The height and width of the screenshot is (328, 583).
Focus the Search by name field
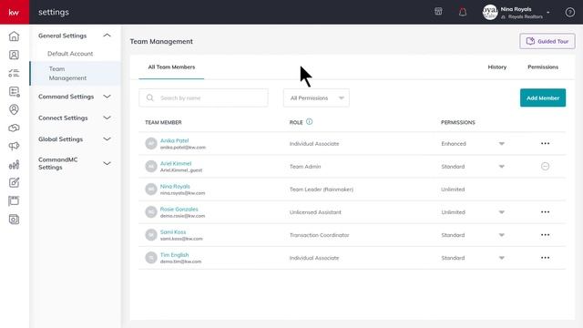click(x=203, y=97)
